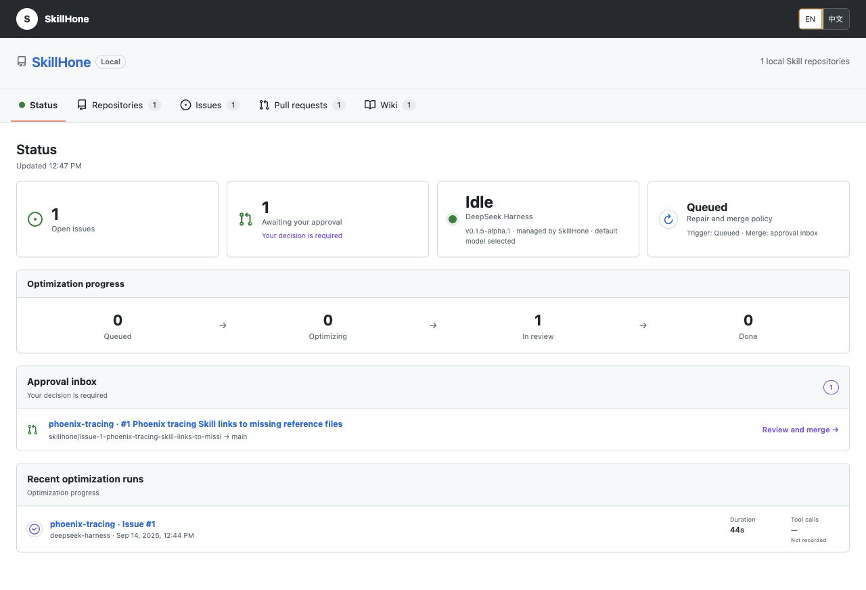The image size is (866, 590).
Task: Click the Optimizing count
Action: (328, 320)
